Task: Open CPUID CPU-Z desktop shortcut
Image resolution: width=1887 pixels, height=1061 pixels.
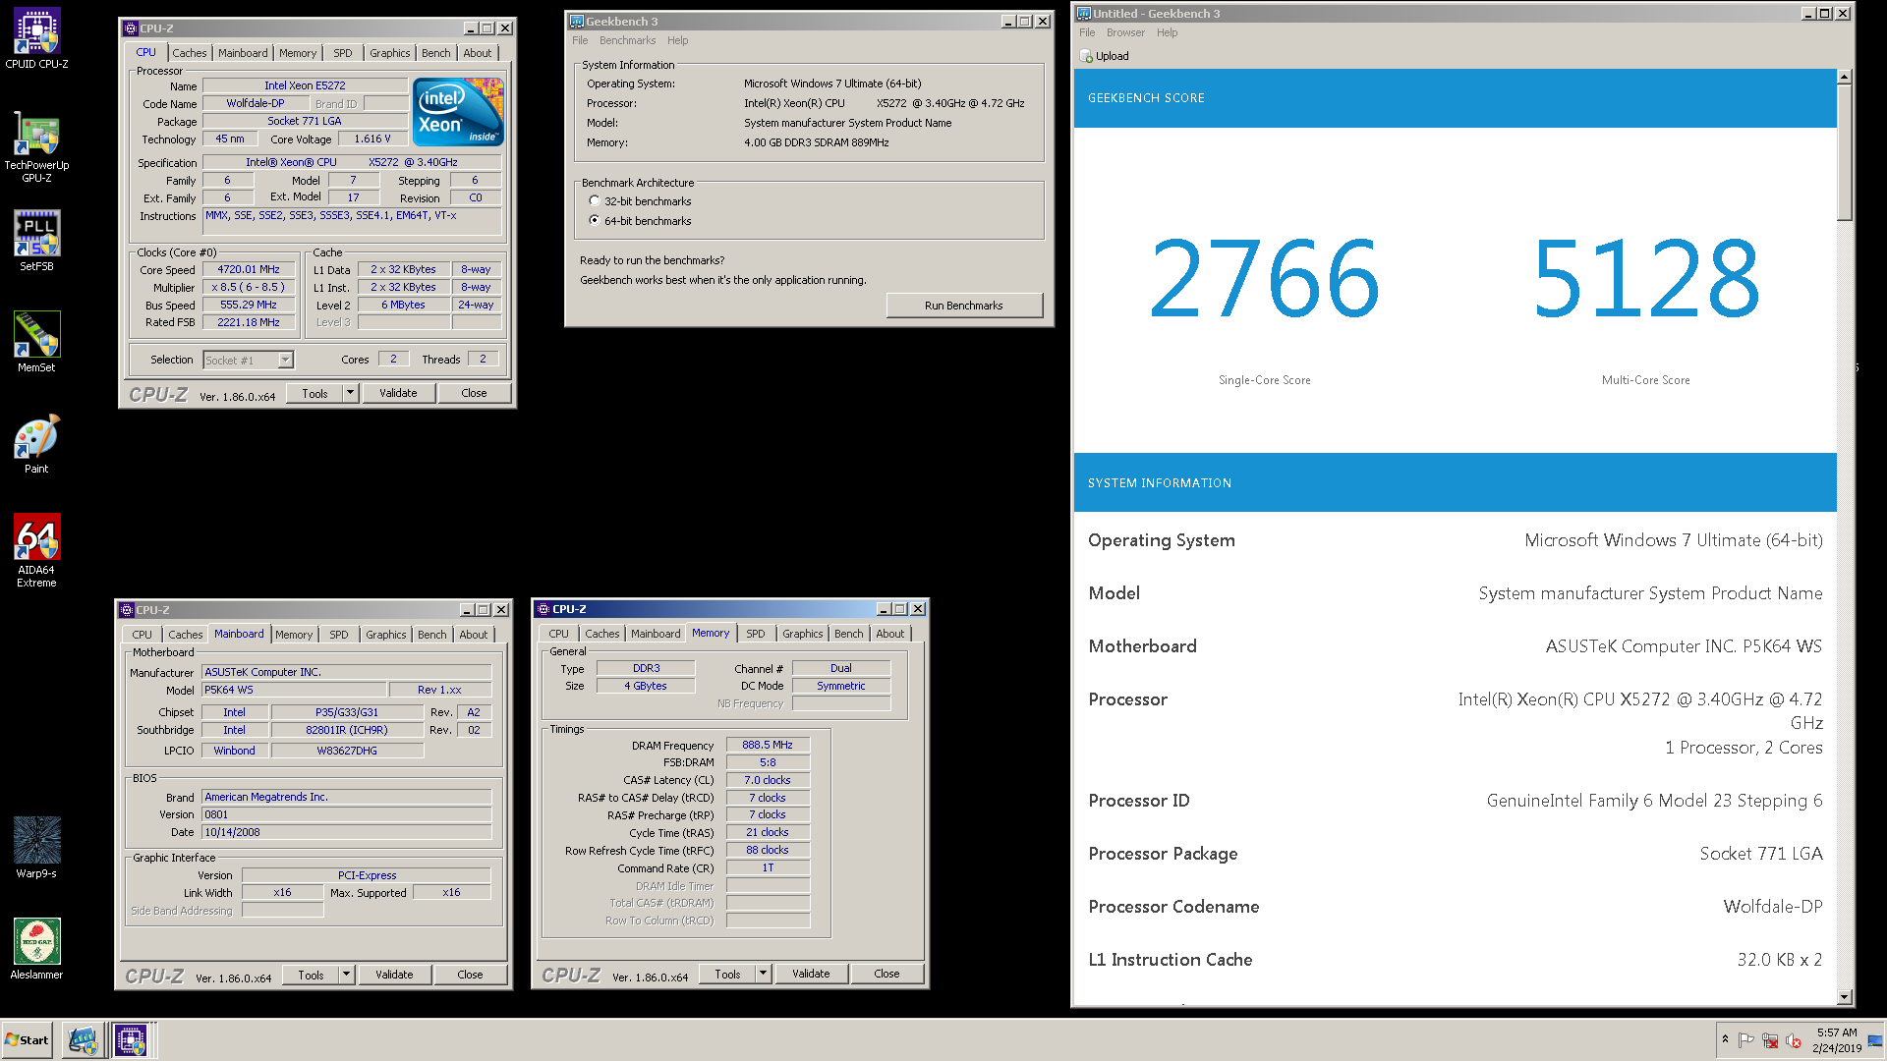Action: [36, 38]
